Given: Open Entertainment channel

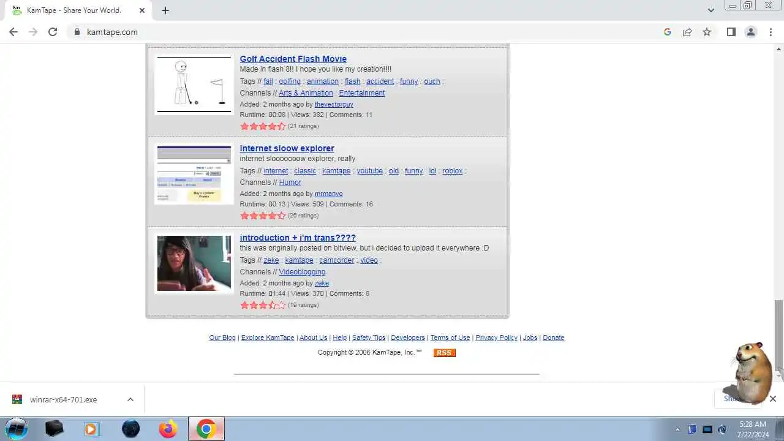Looking at the screenshot, I should 362,93.
